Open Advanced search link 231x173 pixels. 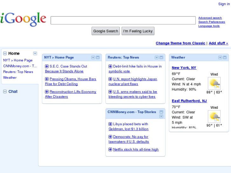(210, 18)
